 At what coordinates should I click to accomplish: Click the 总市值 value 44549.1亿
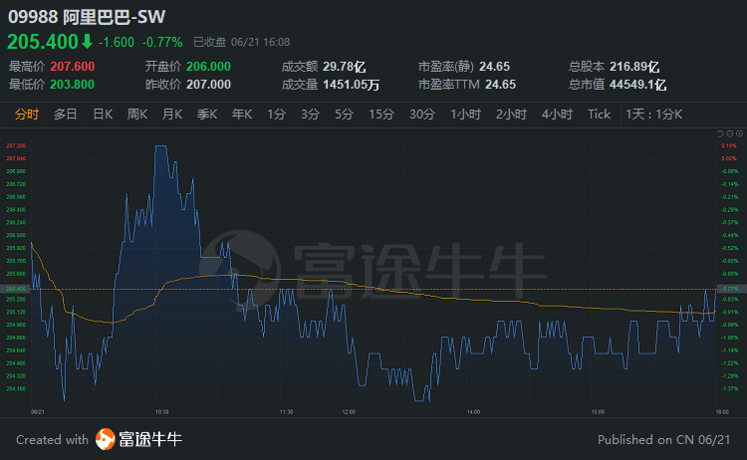pyautogui.click(x=637, y=85)
